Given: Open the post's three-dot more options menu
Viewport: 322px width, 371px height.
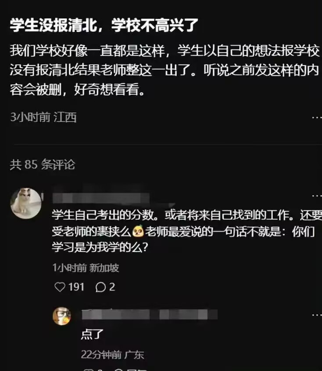Looking at the screenshot, I should pos(317,117).
